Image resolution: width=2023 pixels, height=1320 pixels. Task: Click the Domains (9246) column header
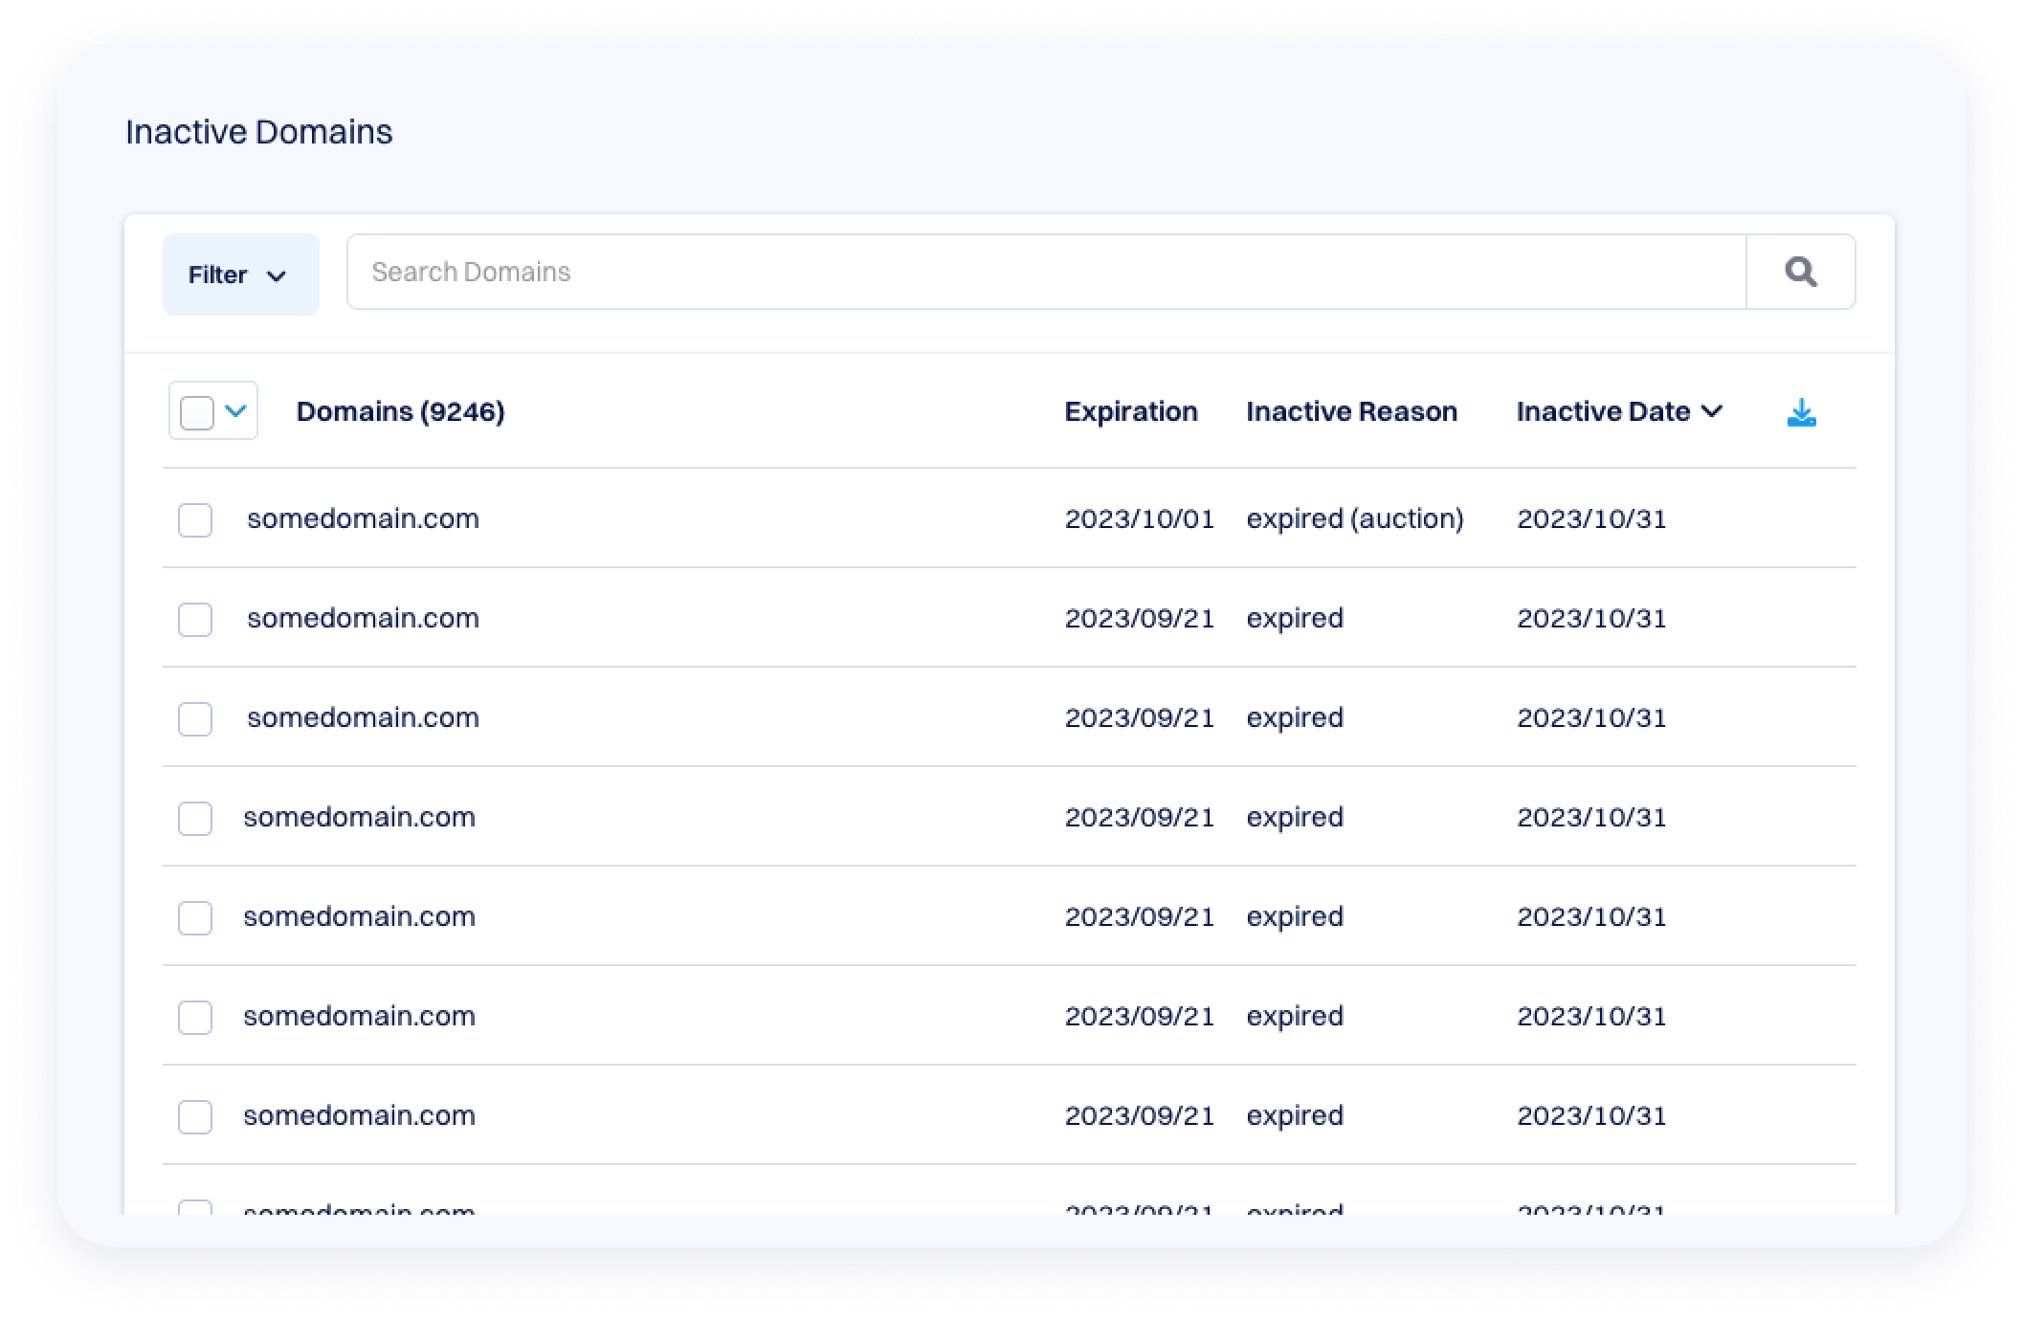point(400,411)
